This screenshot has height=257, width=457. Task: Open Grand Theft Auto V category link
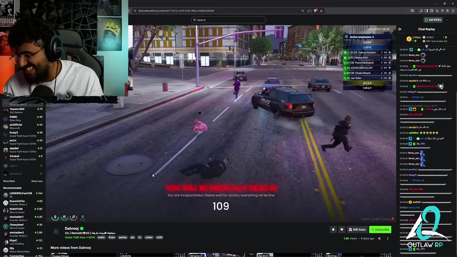80,237
